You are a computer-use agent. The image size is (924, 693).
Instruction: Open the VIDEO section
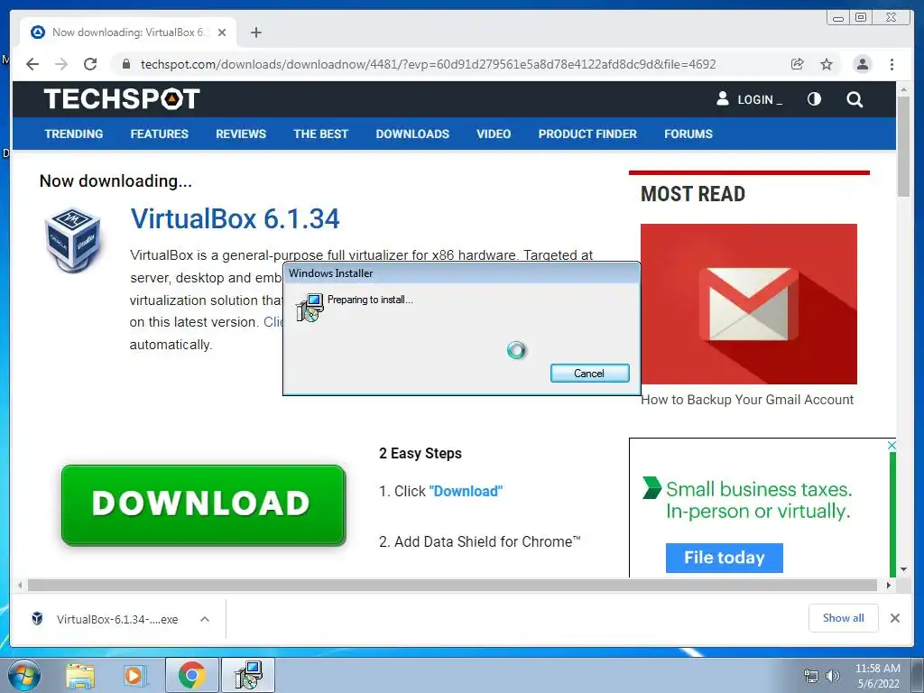(494, 134)
